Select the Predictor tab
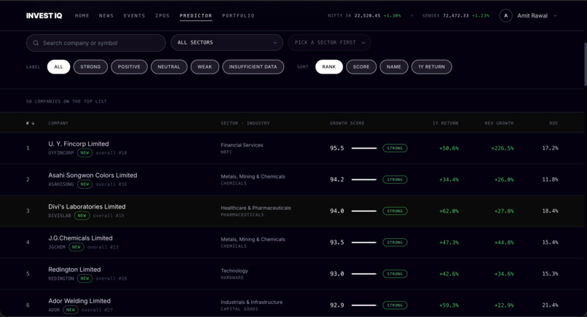This screenshot has height=317, width=587. [x=196, y=16]
